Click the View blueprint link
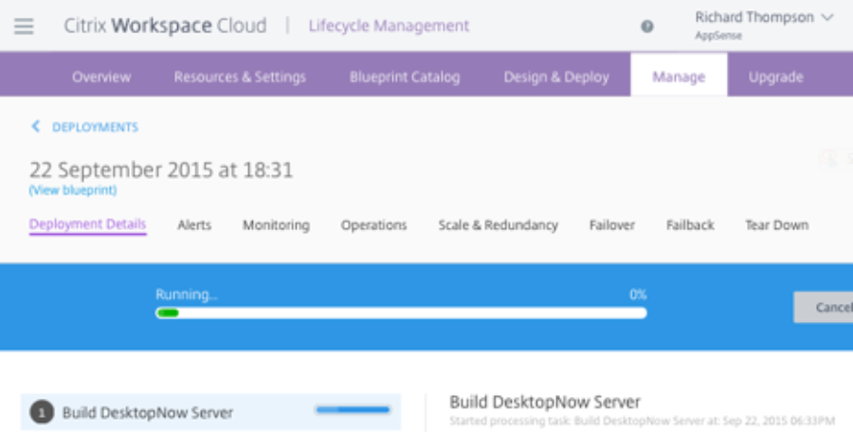The image size is (853, 432). pos(73,190)
